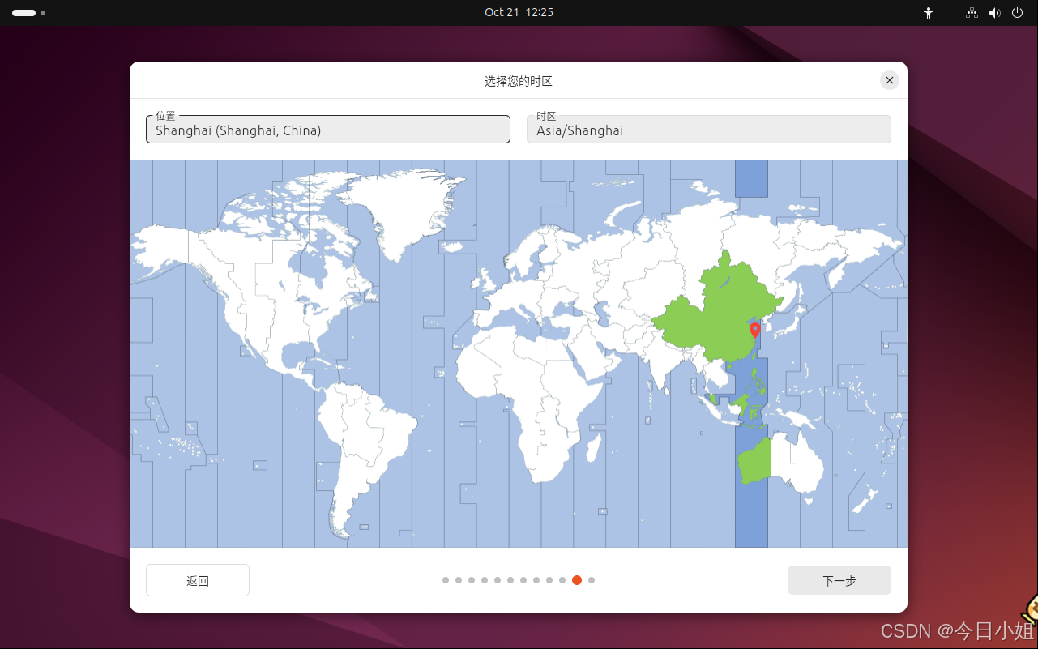Click the network icon in the top bar
The height and width of the screenshot is (649, 1038).
tap(971, 13)
